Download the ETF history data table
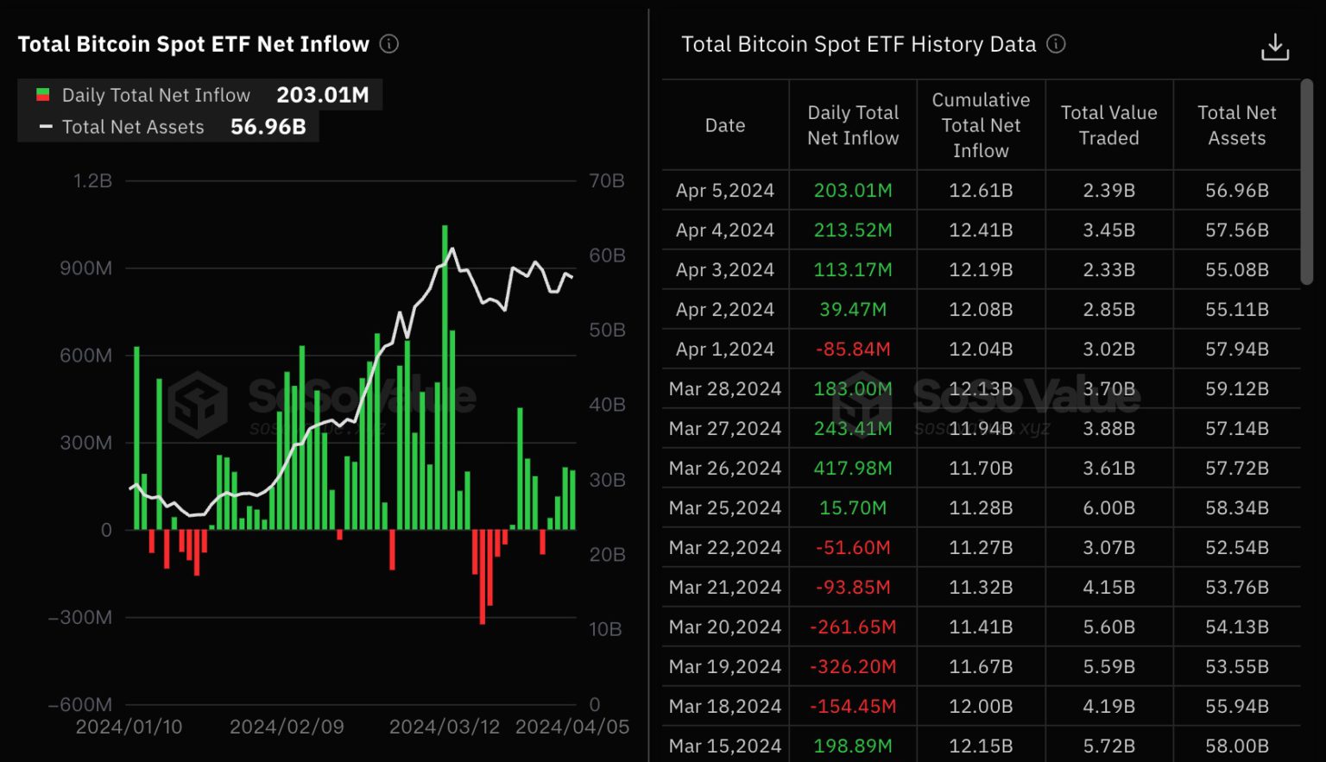Viewport: 1326px width, 762px height. point(1274,47)
